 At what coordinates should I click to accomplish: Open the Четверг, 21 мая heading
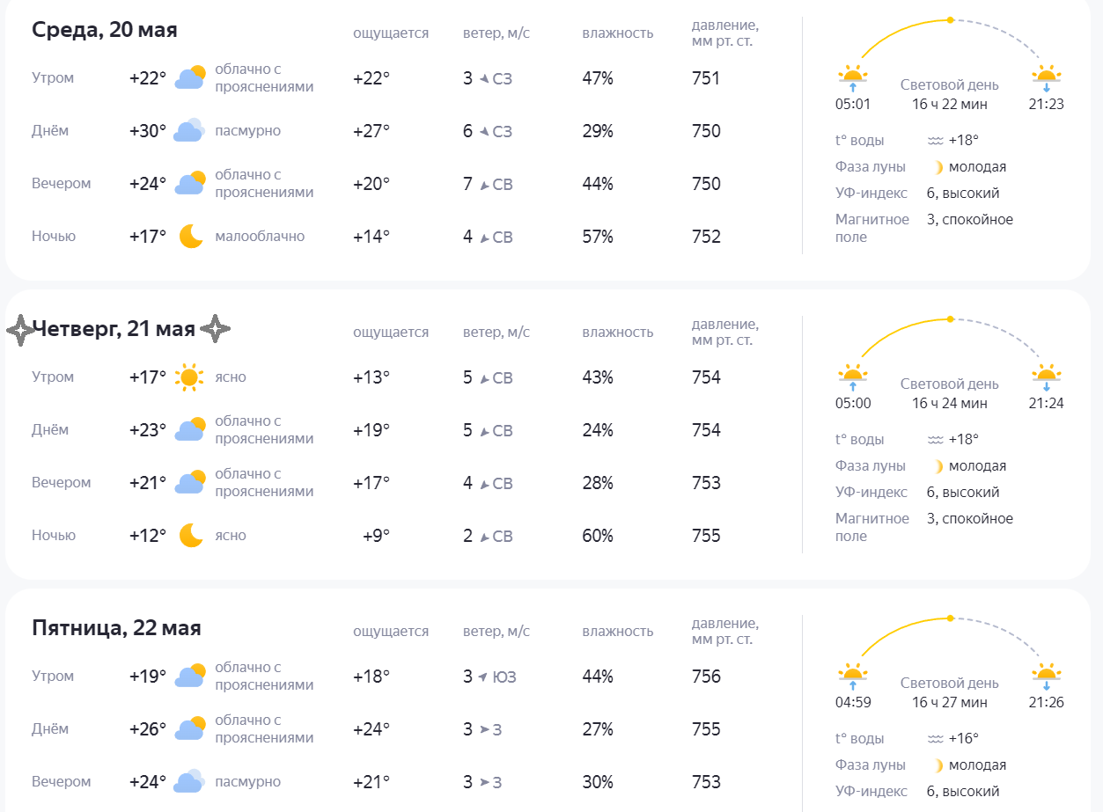pos(114,329)
